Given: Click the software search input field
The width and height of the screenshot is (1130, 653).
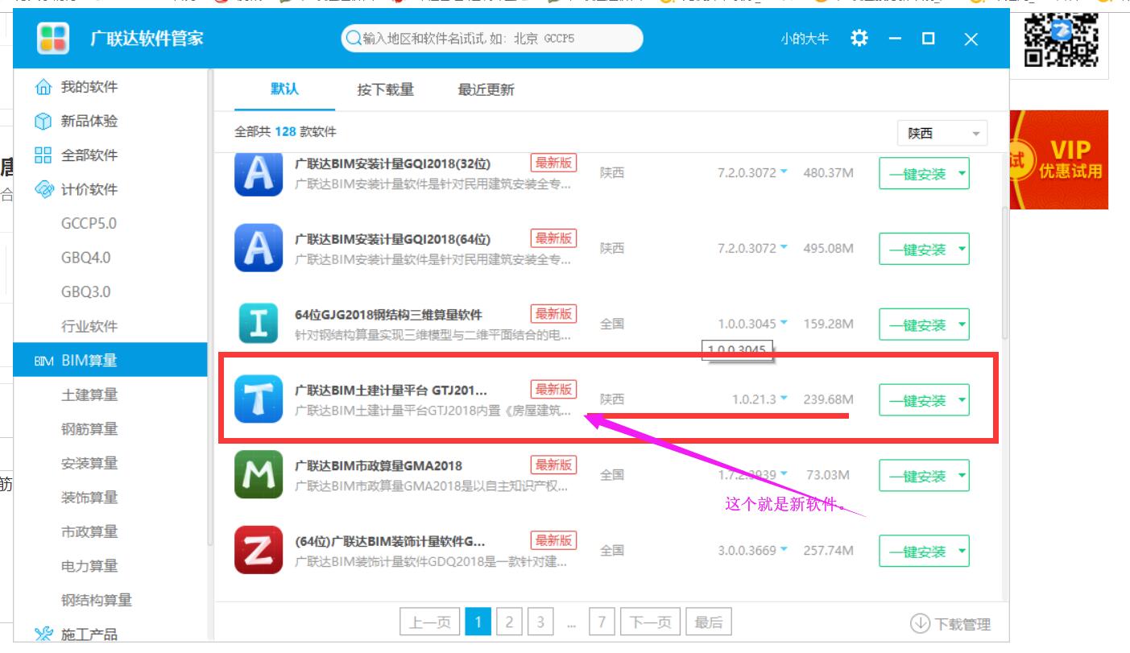Looking at the screenshot, I should [x=492, y=38].
